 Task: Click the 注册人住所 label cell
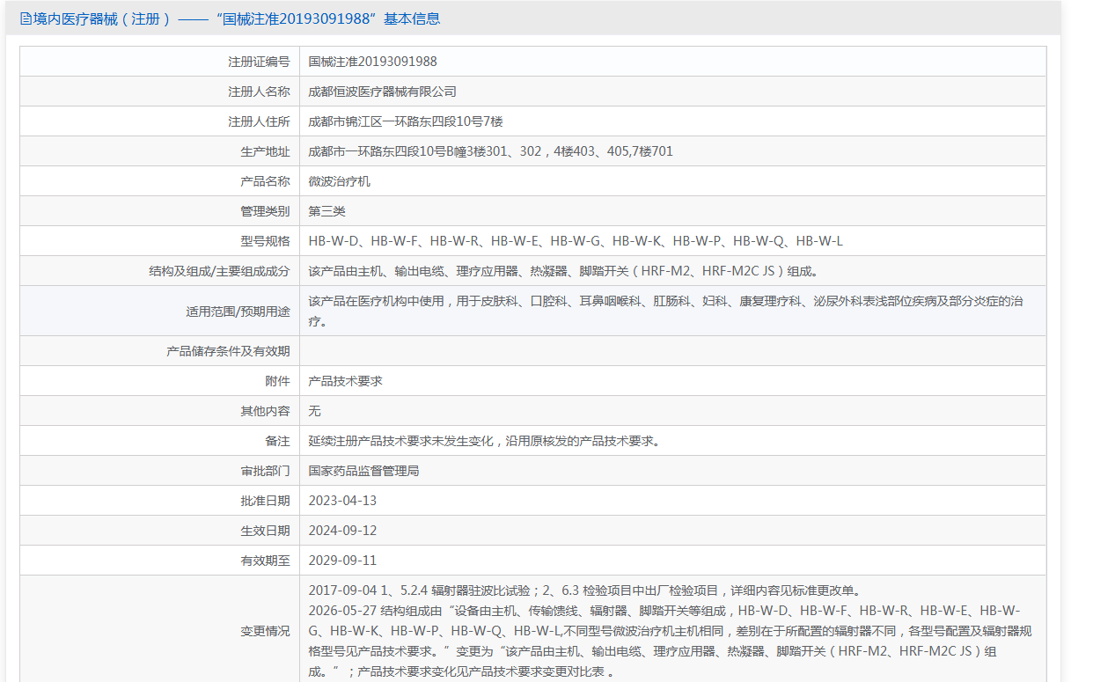coord(160,121)
